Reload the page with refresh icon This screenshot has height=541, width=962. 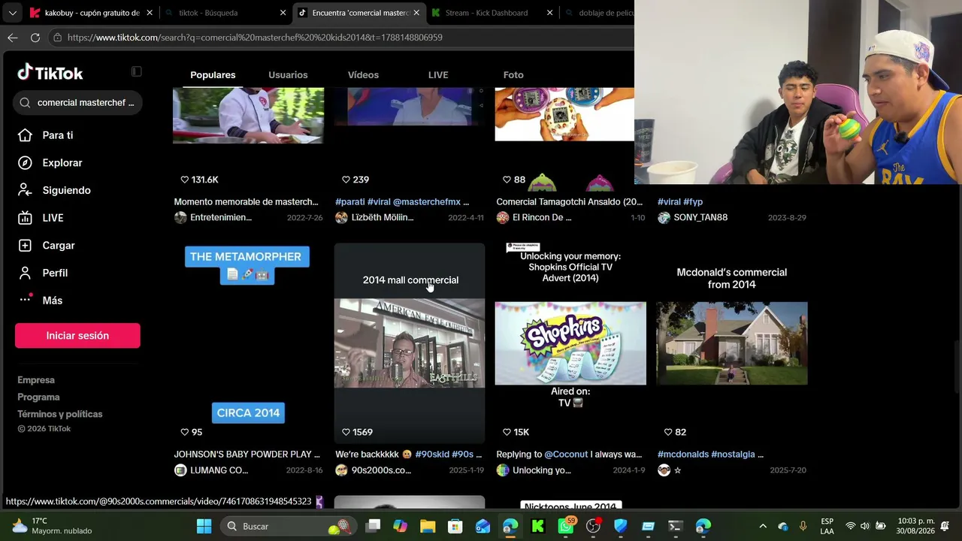35,38
